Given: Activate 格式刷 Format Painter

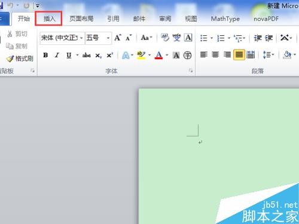Looking at the screenshot, I should click(x=20, y=59).
